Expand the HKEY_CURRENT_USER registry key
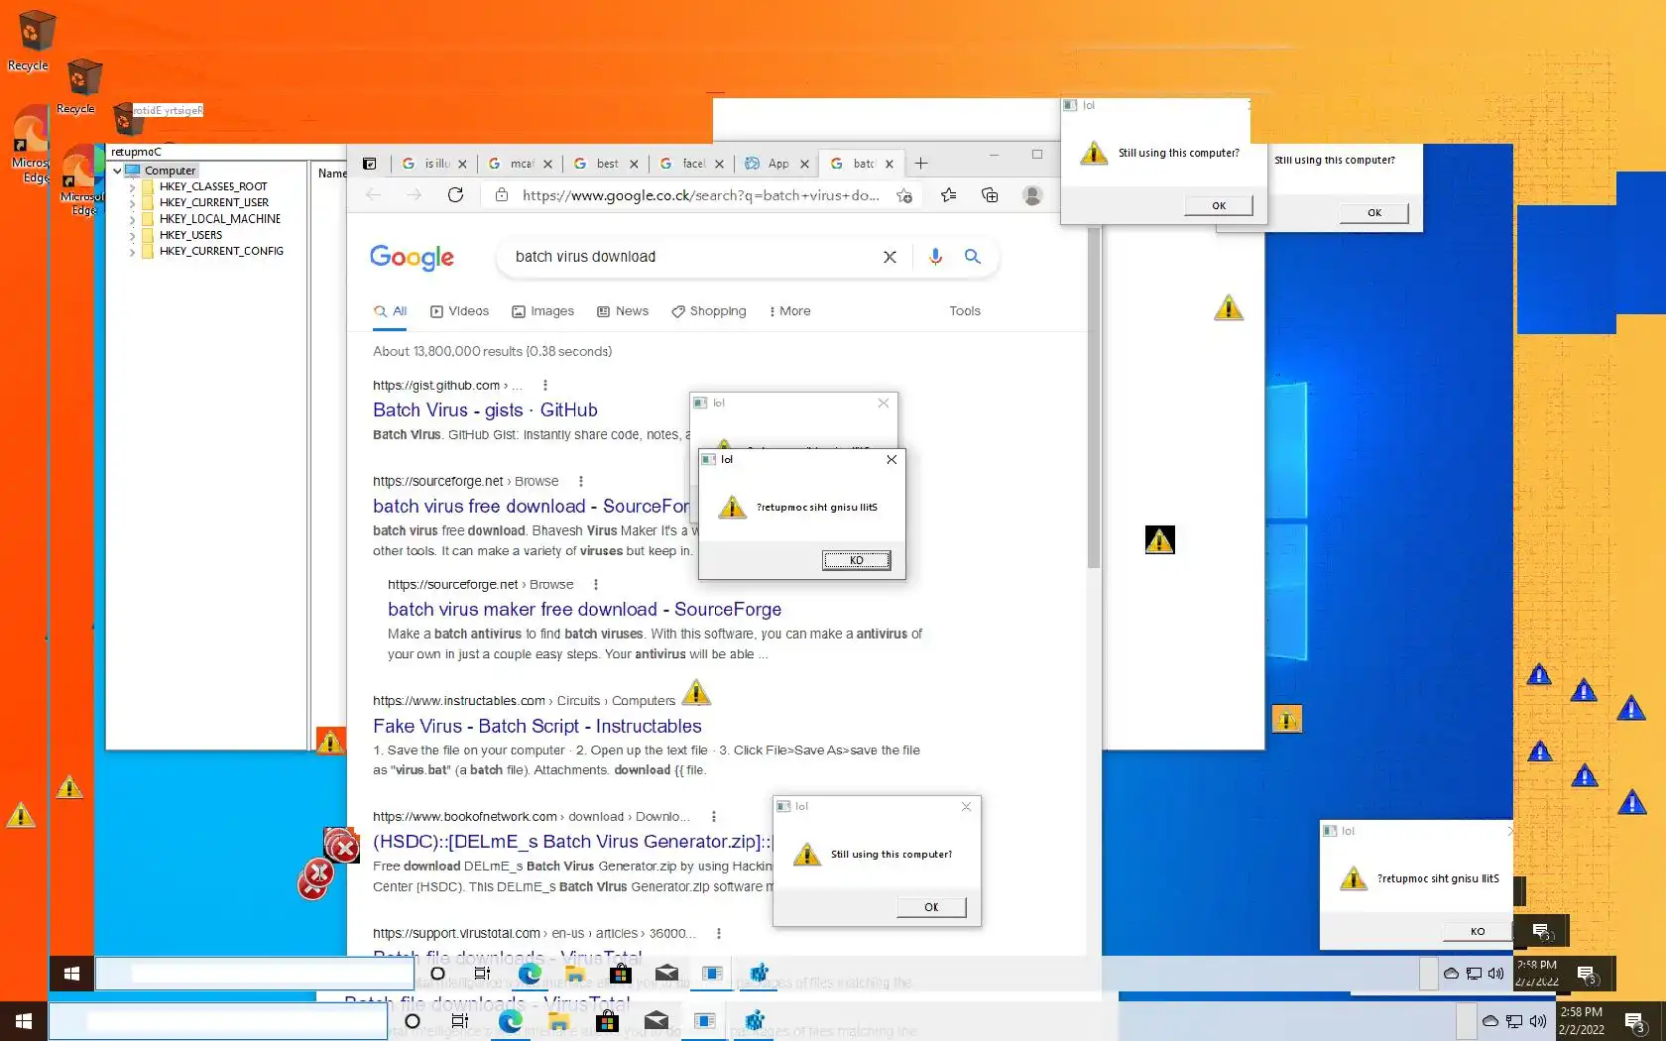Viewport: 1666px width, 1041px height. 132,202
